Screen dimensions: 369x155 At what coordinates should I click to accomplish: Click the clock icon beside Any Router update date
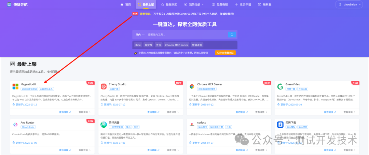pyautogui.click(x=13, y=142)
